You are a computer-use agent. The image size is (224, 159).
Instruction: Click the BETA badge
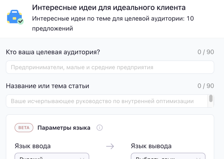24,128
